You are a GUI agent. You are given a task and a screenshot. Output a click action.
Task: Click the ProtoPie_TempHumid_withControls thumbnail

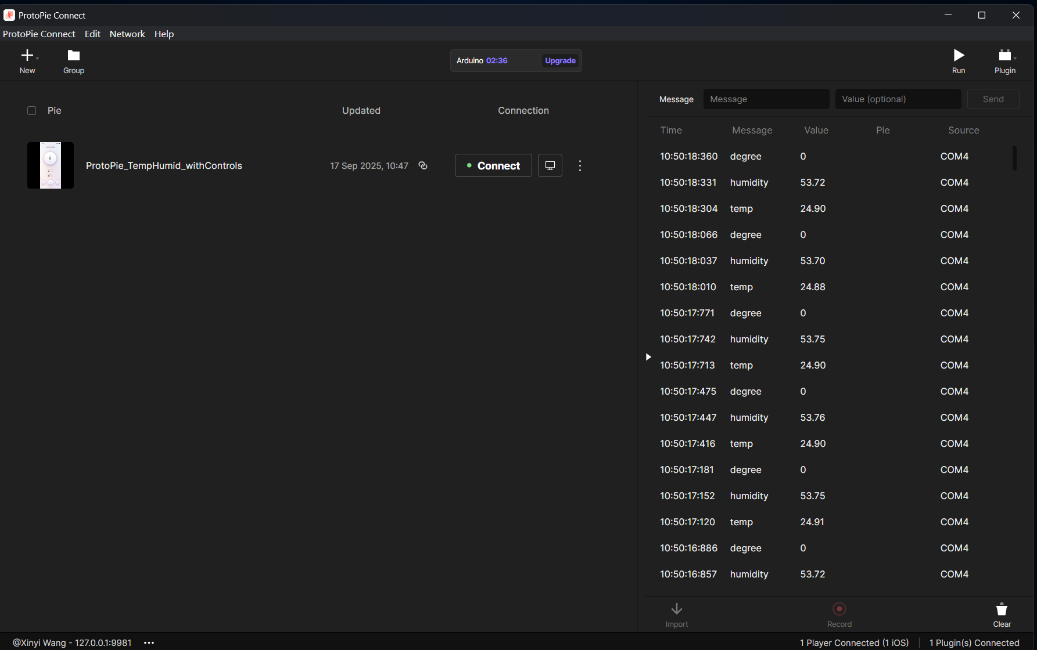(x=51, y=165)
